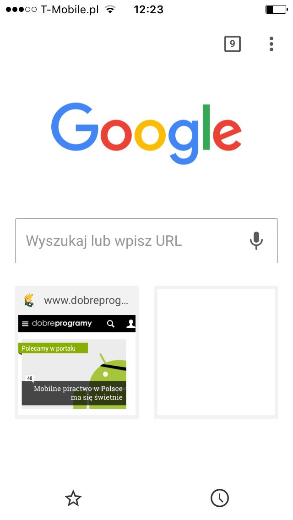Open 'Mobilne piractwo w Polsce' article headline
This screenshot has width=293, height=520.
(x=78, y=393)
